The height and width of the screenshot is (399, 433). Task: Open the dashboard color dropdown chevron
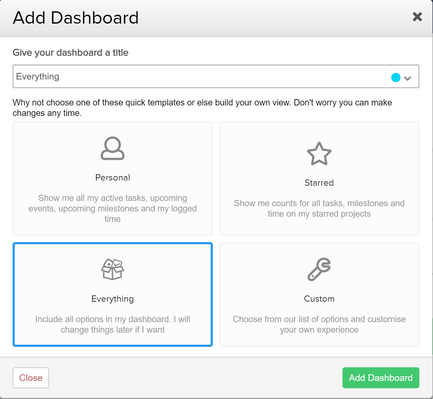(x=408, y=78)
